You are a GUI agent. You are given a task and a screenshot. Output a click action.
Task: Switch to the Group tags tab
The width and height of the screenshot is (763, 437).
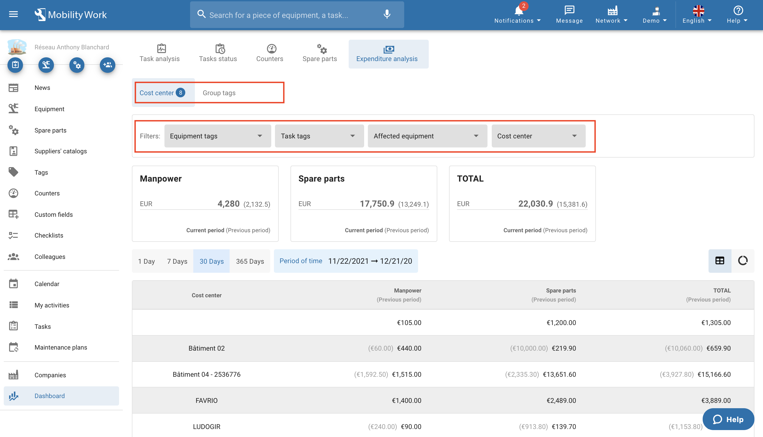point(219,93)
